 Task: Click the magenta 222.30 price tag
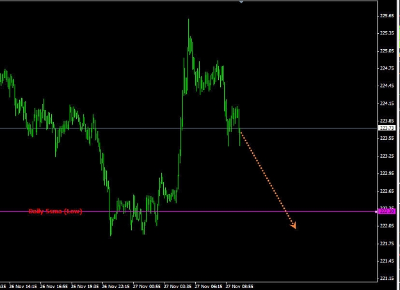[x=387, y=211]
